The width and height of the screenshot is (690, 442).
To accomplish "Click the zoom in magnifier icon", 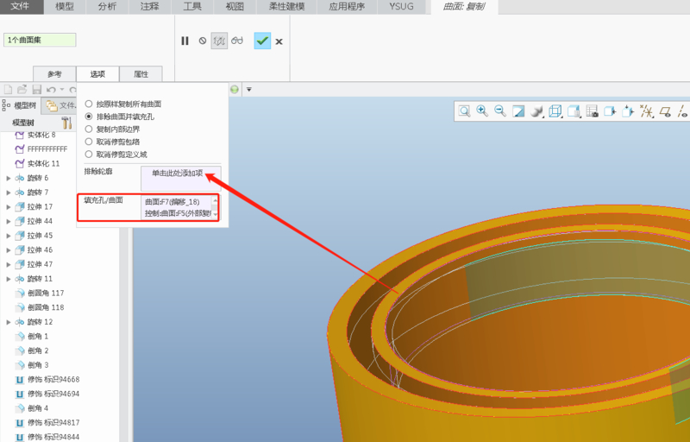I will [x=482, y=110].
